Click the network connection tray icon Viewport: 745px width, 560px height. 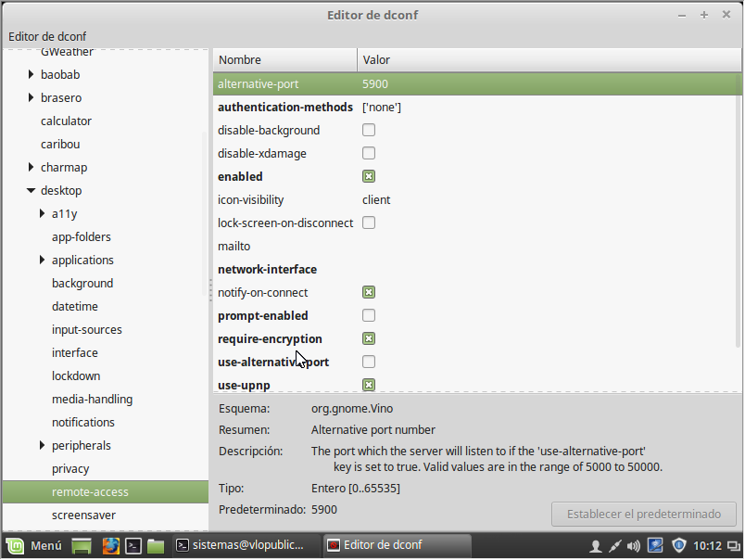pyautogui.click(x=613, y=545)
